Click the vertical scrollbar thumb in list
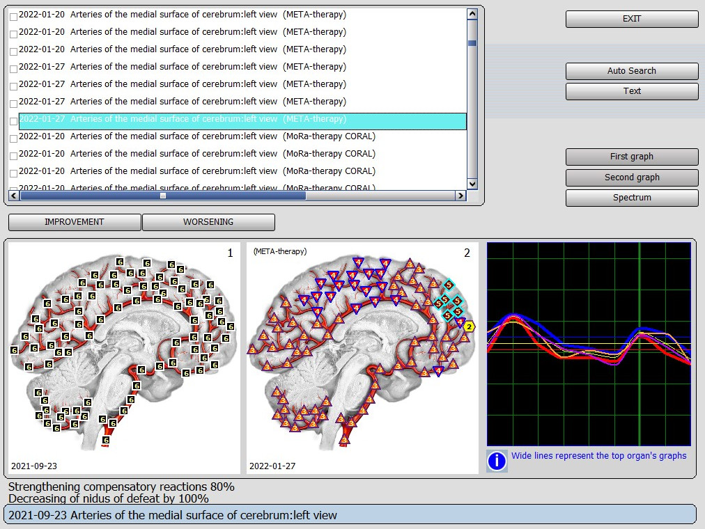 point(472,42)
